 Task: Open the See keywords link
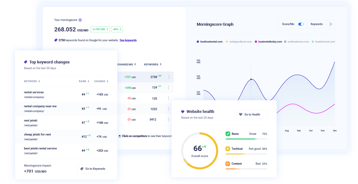[128, 40]
